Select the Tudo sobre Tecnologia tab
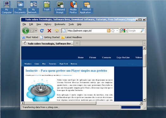Screen dimensions: 166x118 click(x=48, y=43)
